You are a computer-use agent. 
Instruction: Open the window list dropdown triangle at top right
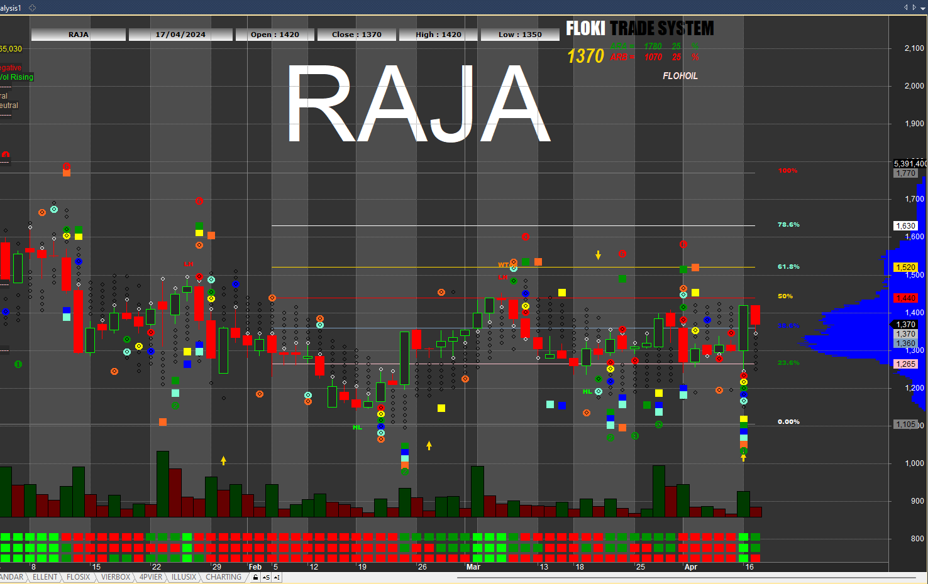[x=922, y=8]
